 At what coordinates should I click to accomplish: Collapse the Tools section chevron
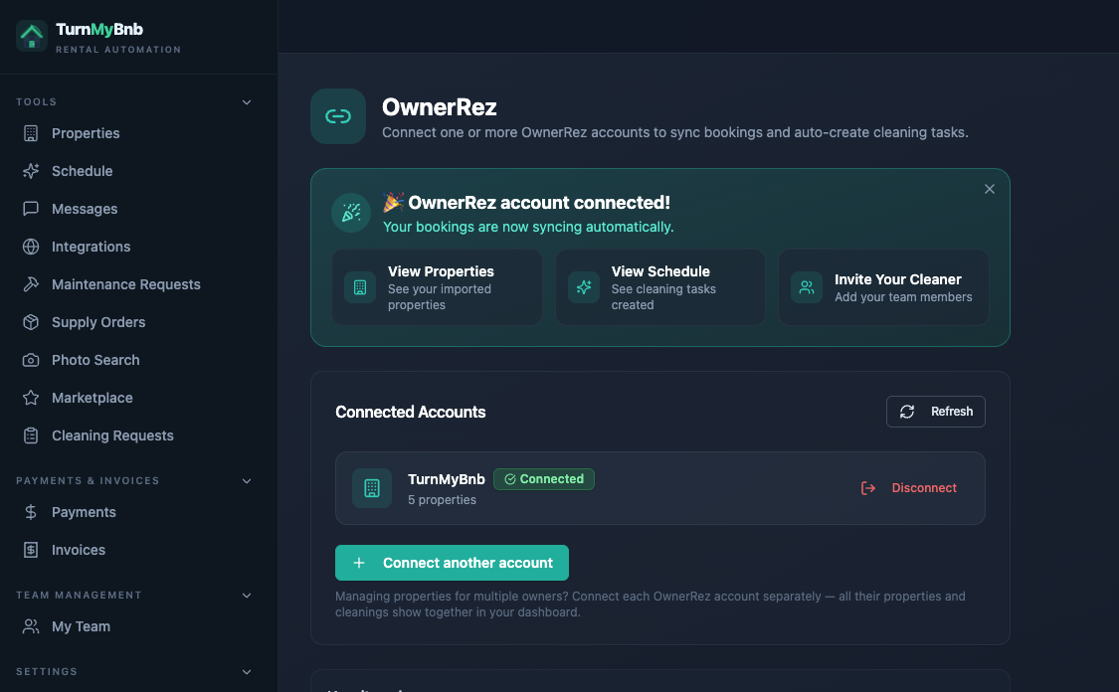pos(247,102)
